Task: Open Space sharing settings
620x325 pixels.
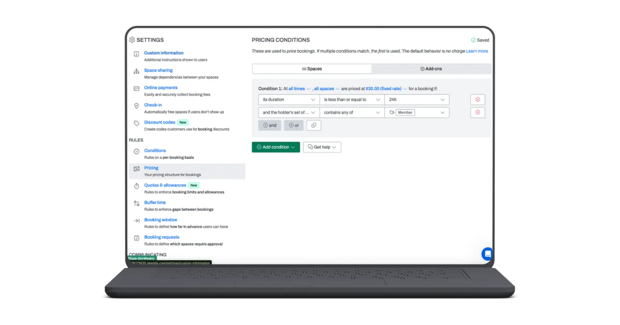Action: (x=158, y=70)
